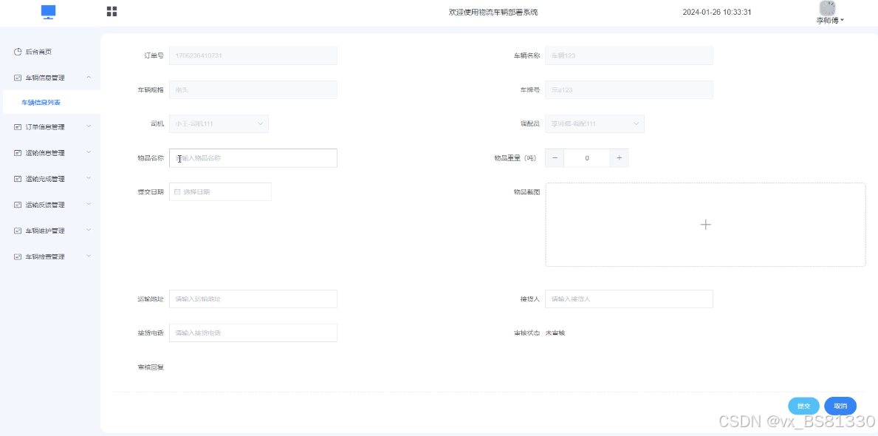Click the 运输地址 input field

click(253, 299)
